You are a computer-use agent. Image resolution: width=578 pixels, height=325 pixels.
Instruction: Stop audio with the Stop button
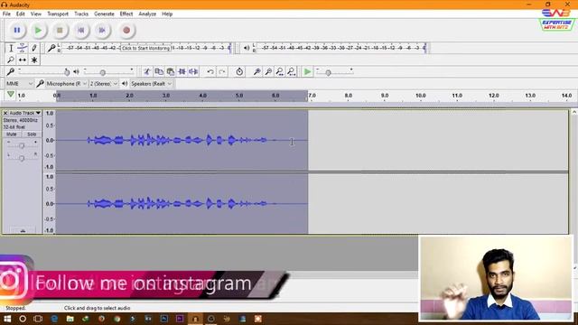[60, 30]
